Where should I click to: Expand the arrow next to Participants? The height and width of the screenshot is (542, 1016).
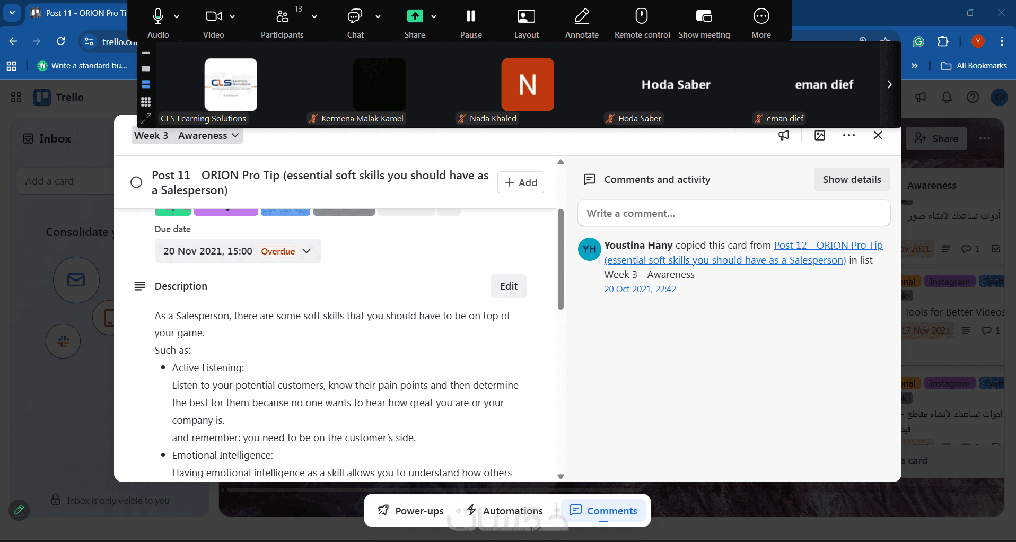click(x=314, y=16)
